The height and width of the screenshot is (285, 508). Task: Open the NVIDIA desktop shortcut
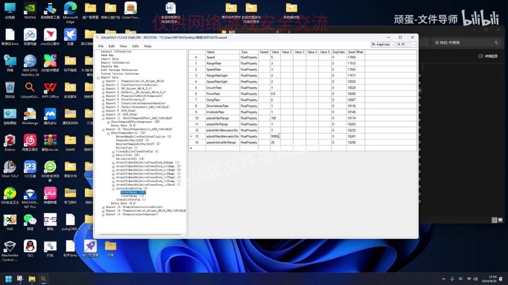(x=30, y=11)
